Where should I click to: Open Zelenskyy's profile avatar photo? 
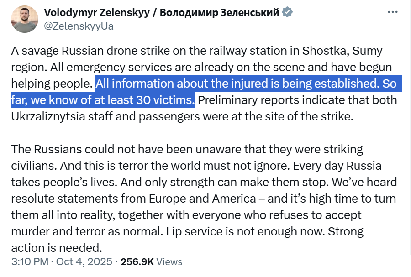point(25,19)
